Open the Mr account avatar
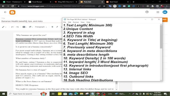 pos(165,12)
